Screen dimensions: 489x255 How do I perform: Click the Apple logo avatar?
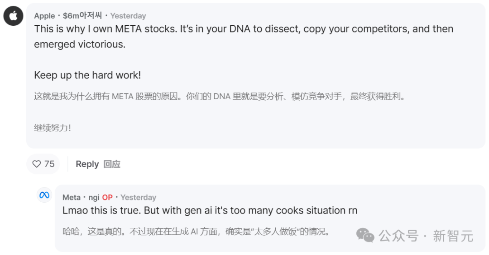tap(13, 16)
